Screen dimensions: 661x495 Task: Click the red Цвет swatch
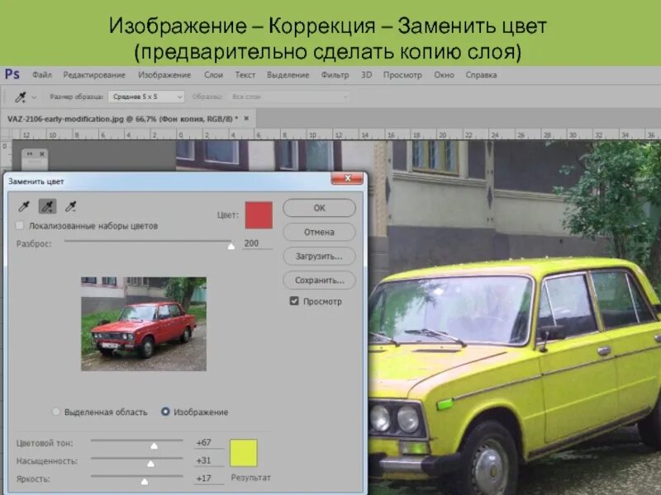coord(259,215)
